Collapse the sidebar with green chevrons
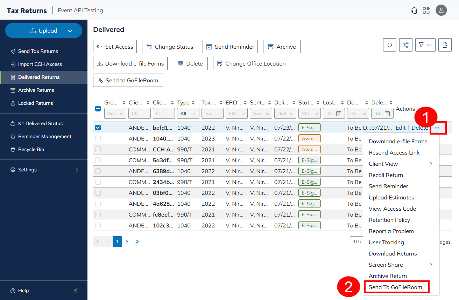Screen dimensions: 459x300 pyautogui.click(x=76, y=291)
